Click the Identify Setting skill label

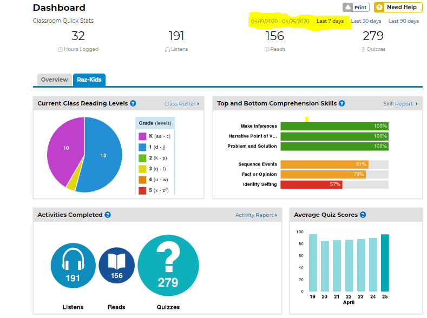click(x=260, y=184)
